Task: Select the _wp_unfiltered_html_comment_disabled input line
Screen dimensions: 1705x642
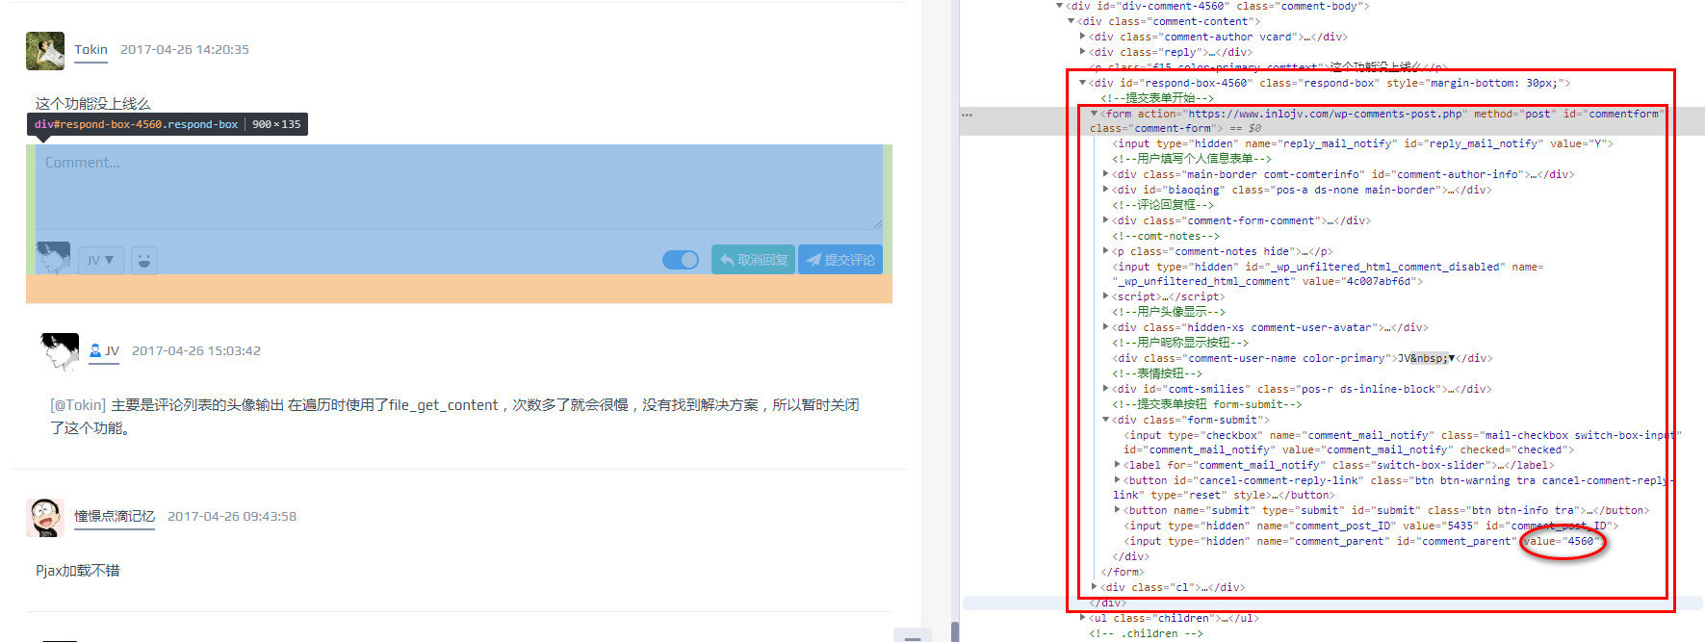Action: pos(1328,274)
